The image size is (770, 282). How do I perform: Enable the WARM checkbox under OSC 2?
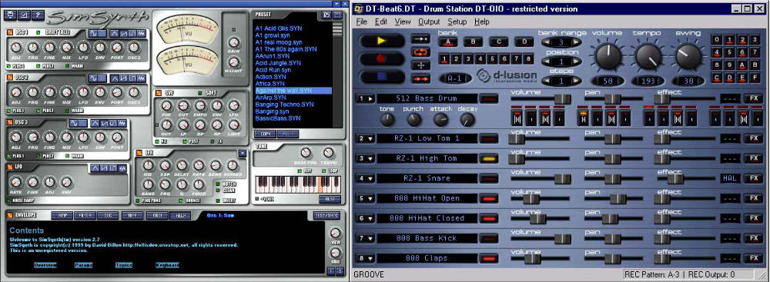[66, 111]
